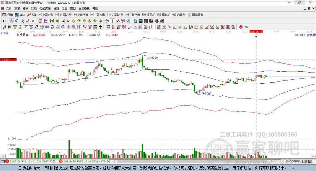Click the 沪 Shanghai index status icon

coord(7,161)
